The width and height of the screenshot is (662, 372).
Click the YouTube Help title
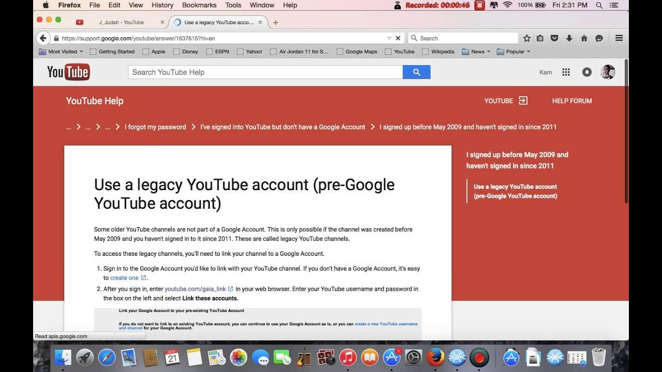[95, 101]
